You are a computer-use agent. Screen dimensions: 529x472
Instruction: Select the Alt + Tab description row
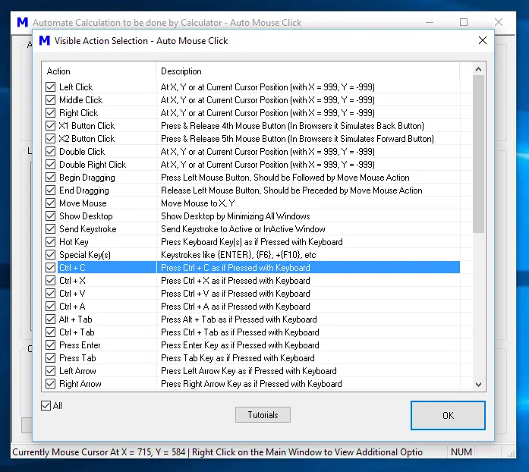(x=238, y=319)
